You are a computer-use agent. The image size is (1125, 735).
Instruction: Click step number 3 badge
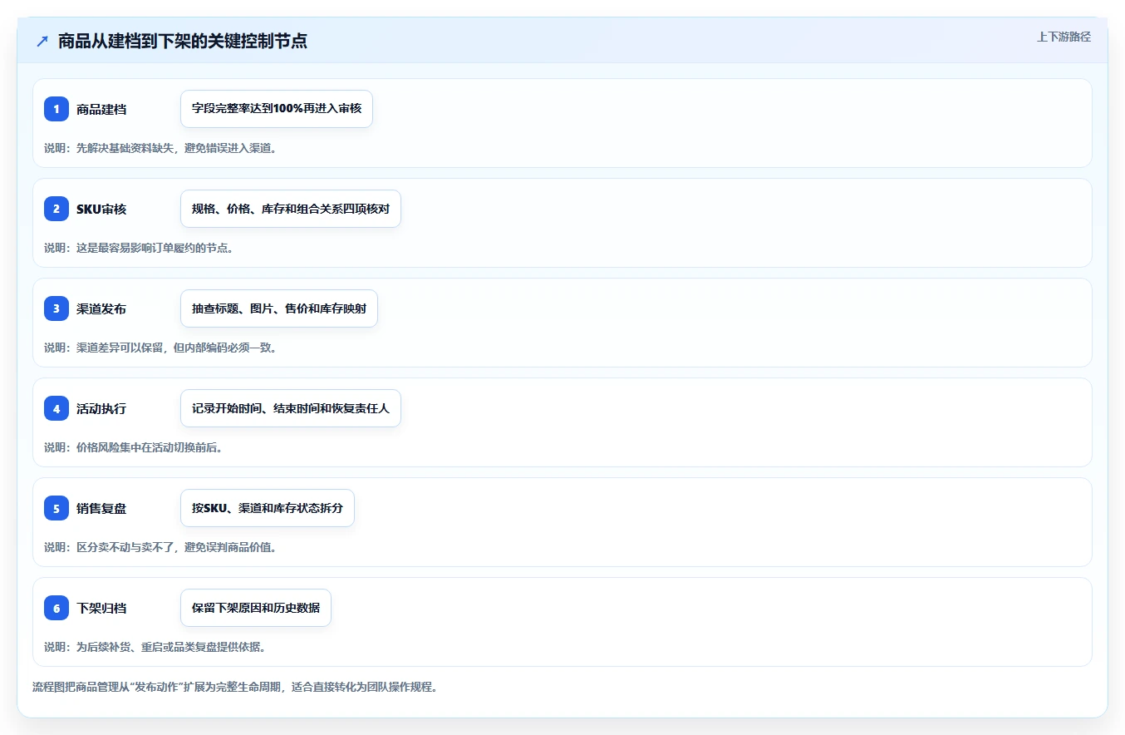click(x=56, y=308)
